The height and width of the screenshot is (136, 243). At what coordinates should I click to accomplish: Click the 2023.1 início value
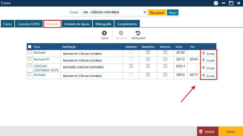(180, 66)
